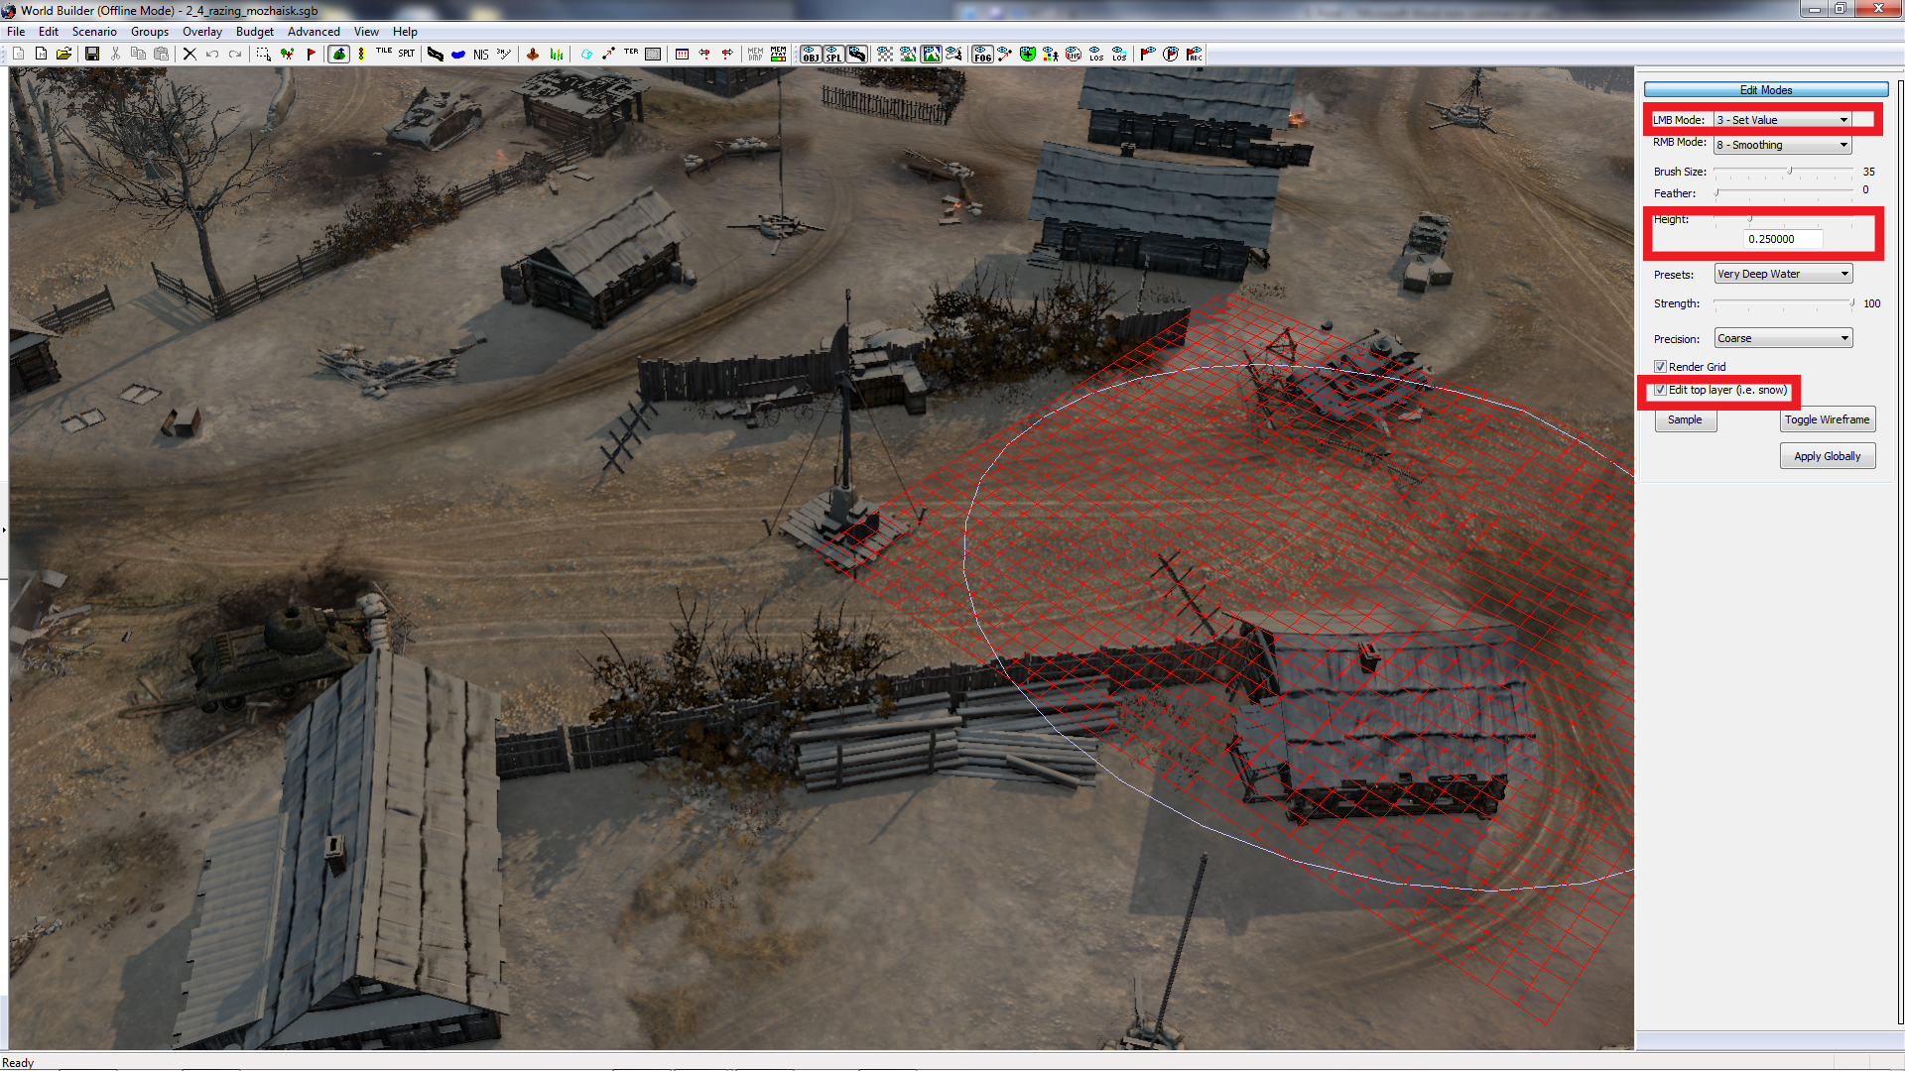Activate the terrain height editor icon
Image resolution: width=1905 pixels, height=1071 pixels.
click(x=338, y=54)
